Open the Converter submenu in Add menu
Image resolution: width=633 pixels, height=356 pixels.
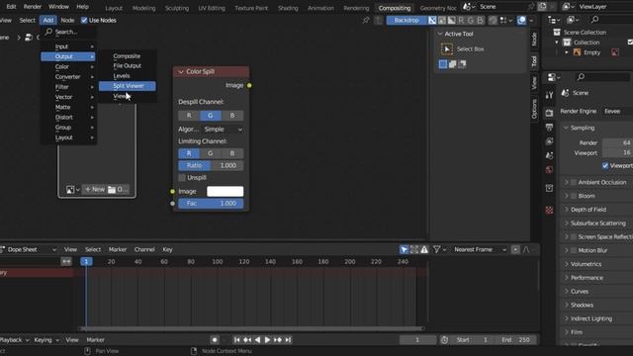(68, 77)
